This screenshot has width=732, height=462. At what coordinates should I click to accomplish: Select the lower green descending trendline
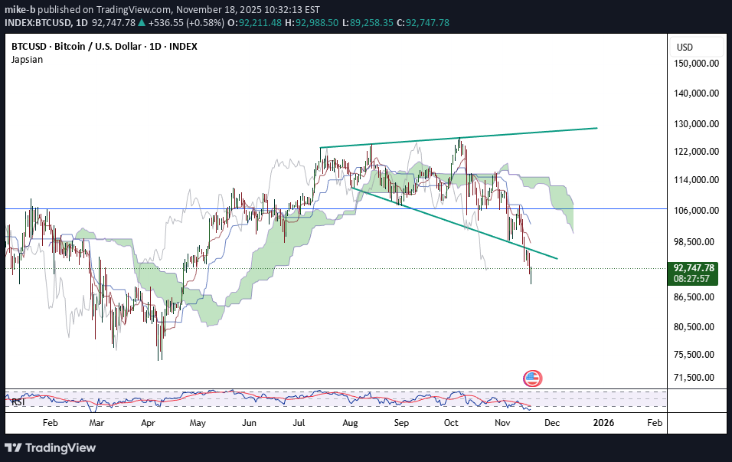coord(459,224)
